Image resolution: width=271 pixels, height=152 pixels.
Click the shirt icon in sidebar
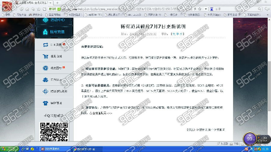[45, 103]
